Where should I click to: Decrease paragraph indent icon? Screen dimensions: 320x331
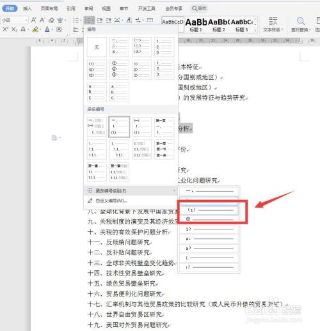point(100,20)
